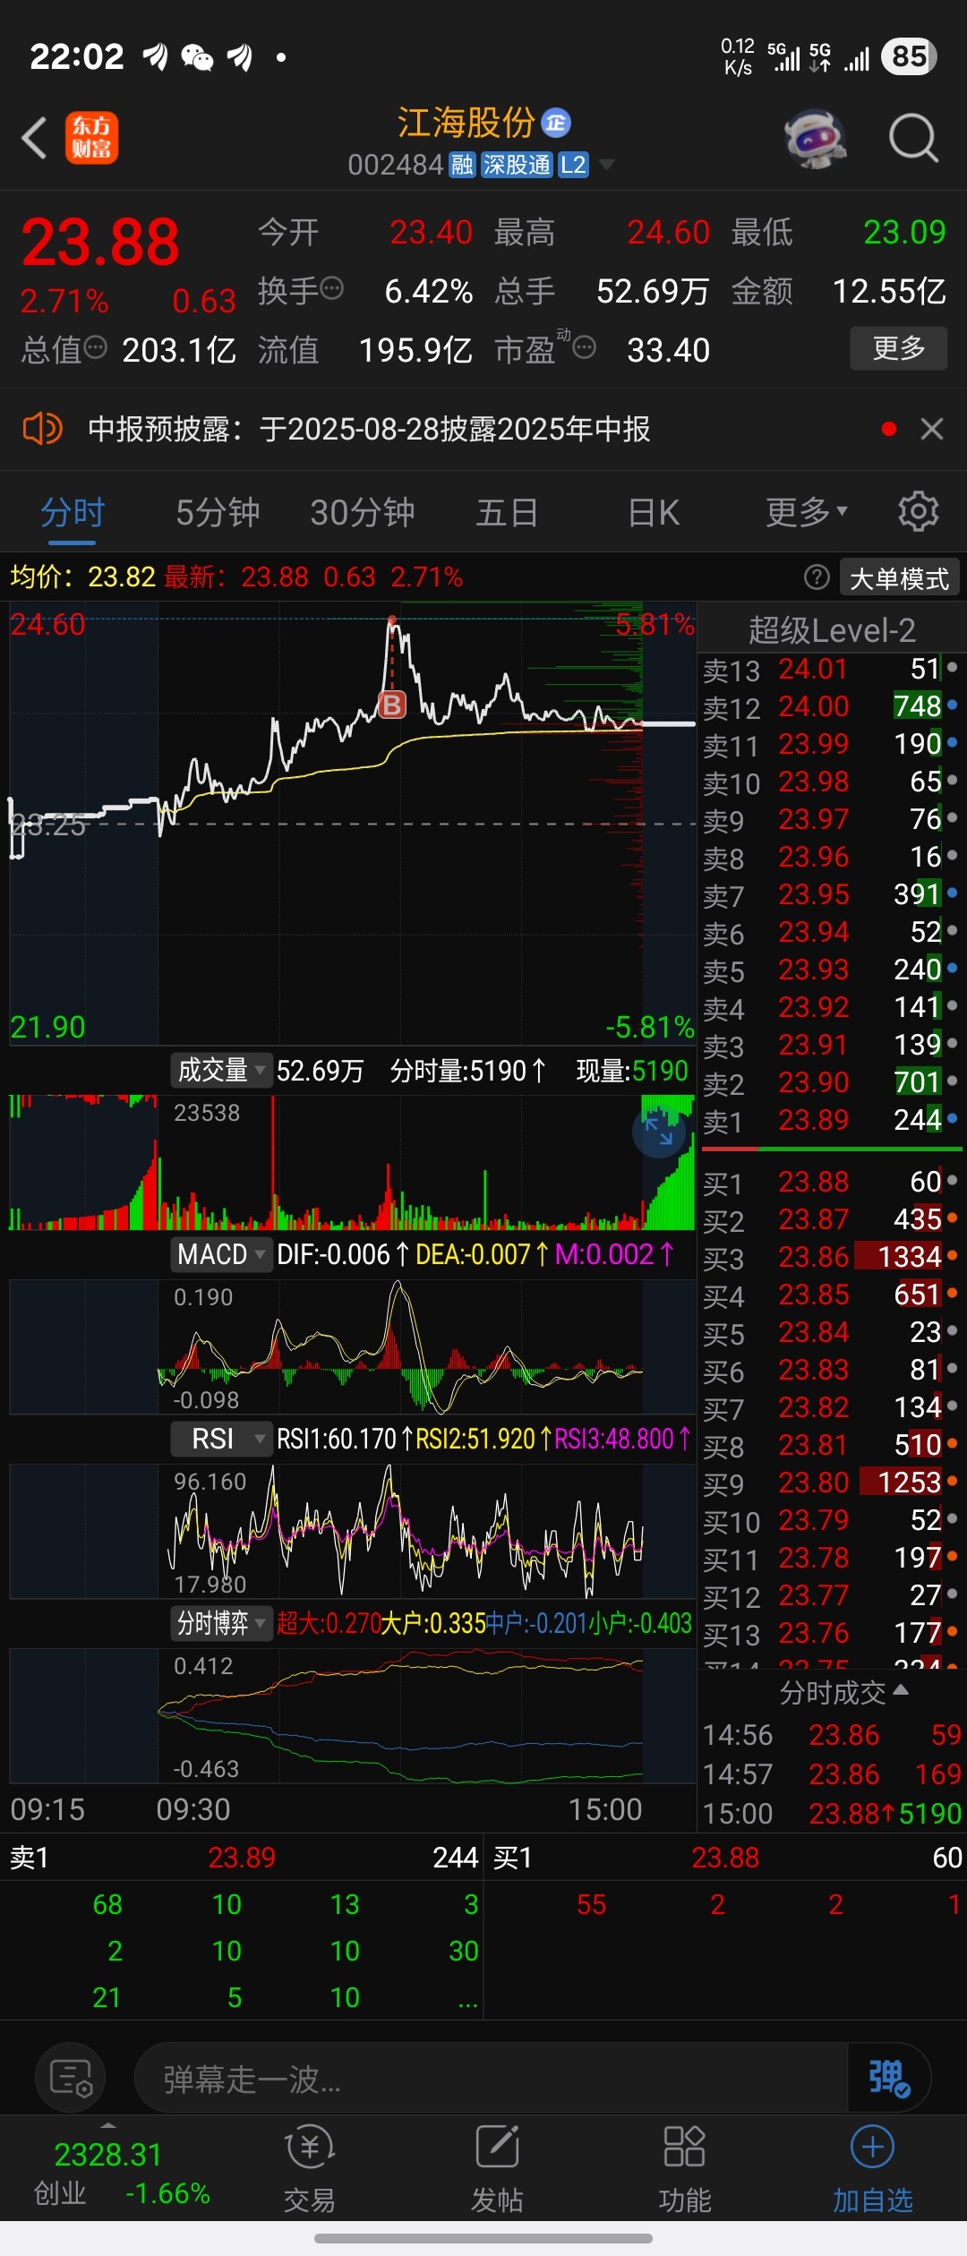Open the robot assistant avatar
The width and height of the screenshot is (967, 2256).
[x=815, y=139]
